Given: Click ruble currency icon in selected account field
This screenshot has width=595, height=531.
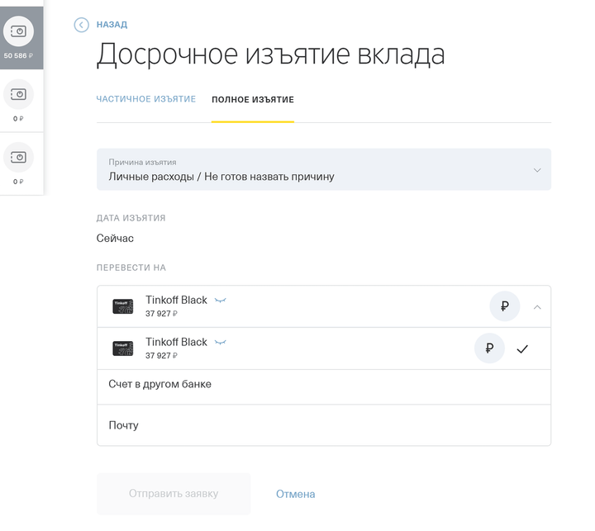Looking at the screenshot, I should (x=504, y=306).
